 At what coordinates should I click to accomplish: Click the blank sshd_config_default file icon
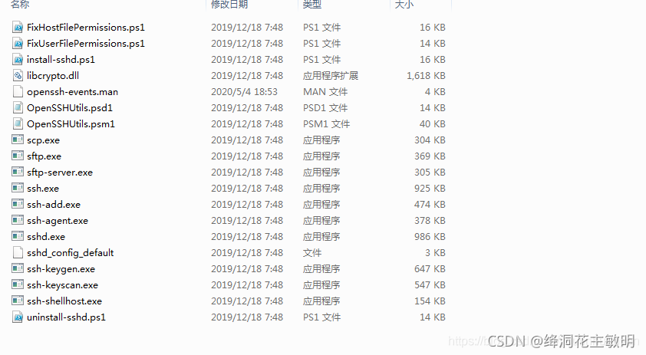point(18,252)
